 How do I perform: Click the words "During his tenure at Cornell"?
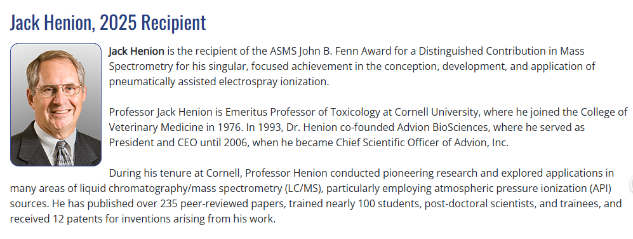coord(175,174)
